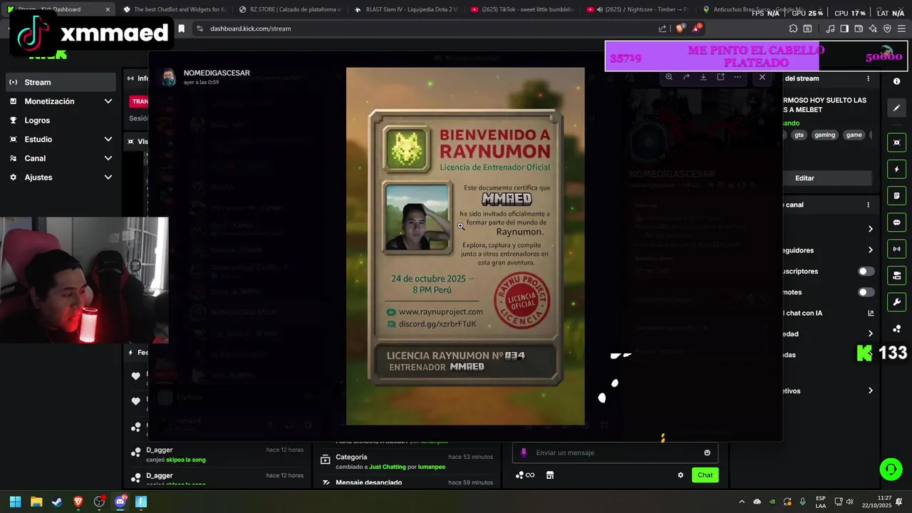Click the notes document icon in right sidebar

[x=896, y=196]
